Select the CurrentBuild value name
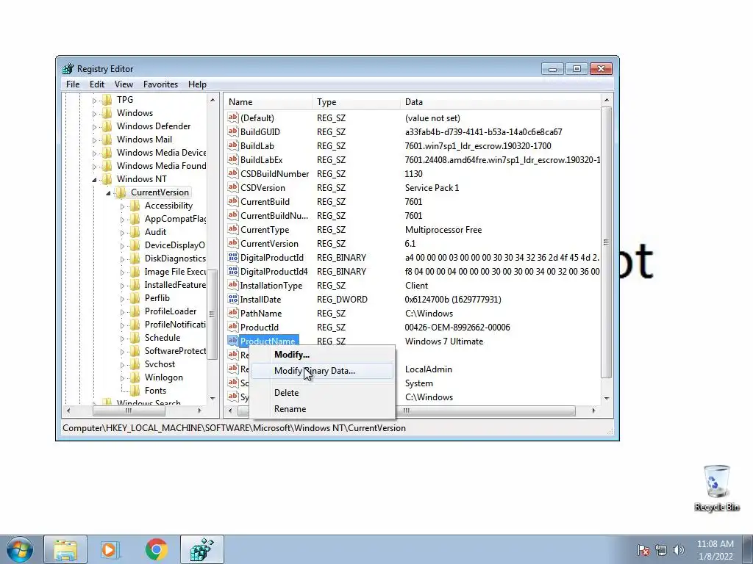Viewport: 753px width, 564px height. (x=265, y=201)
